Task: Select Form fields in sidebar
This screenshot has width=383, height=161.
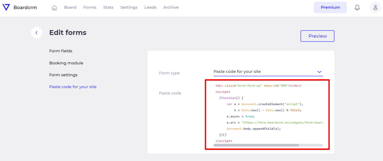Action: click(x=61, y=51)
